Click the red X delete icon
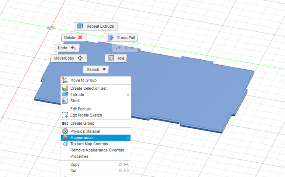This screenshot has height=177, width=285. point(80,37)
